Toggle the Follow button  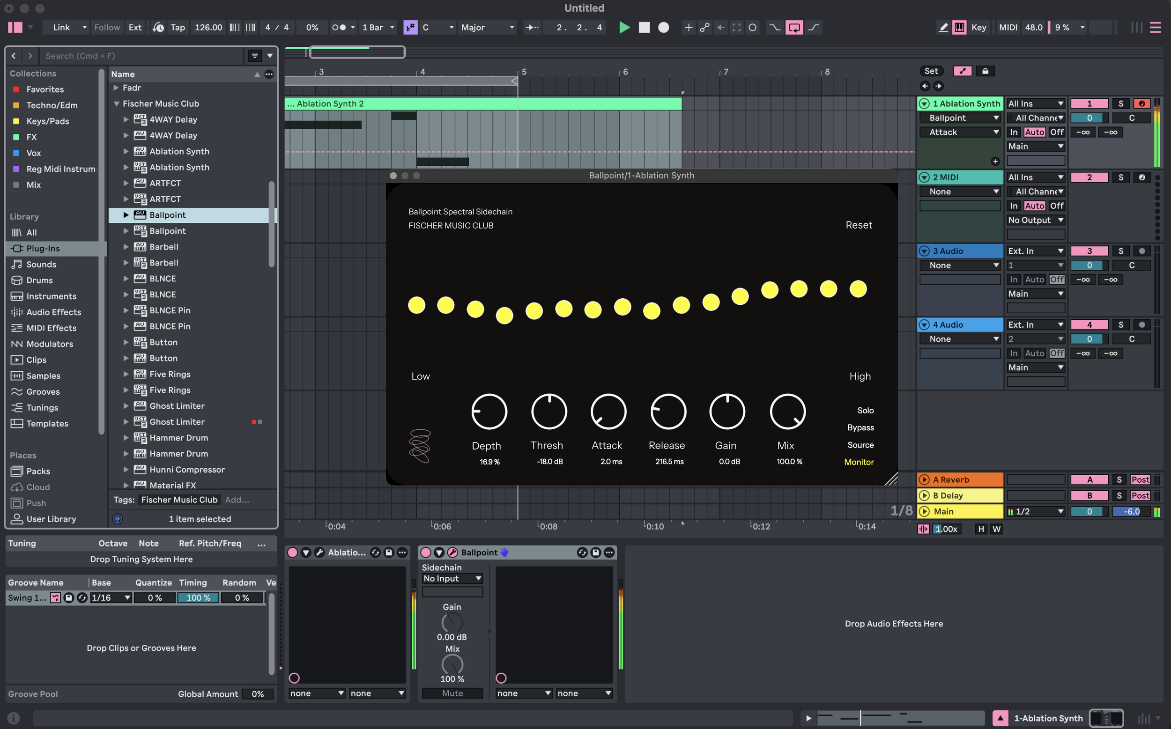pos(107,28)
